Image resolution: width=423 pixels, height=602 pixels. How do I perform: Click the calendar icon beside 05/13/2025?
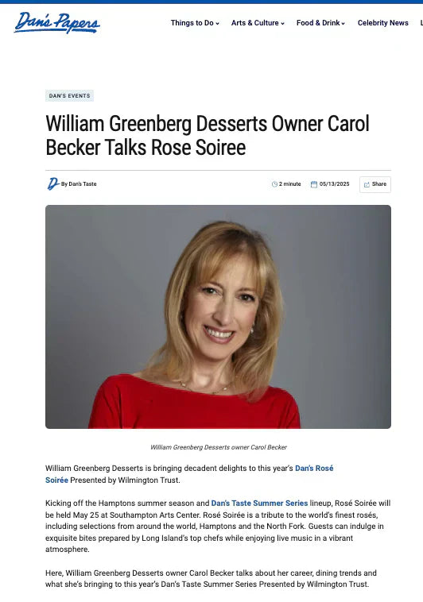tap(314, 184)
